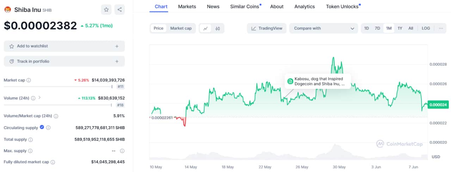The image size is (451, 172).
Task: Click the #18 volume rank badge
Action: (120, 104)
